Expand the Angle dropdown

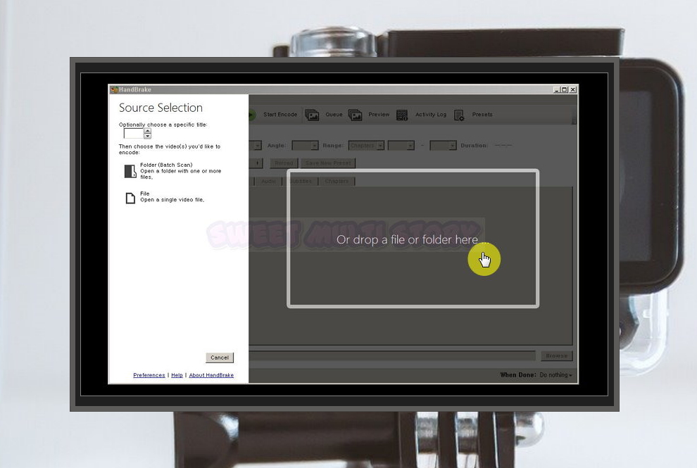[x=305, y=146]
